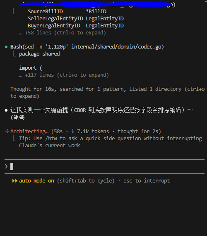Click the yellow fast-forward auto mode icon
This screenshot has width=207, height=236.
15,180
